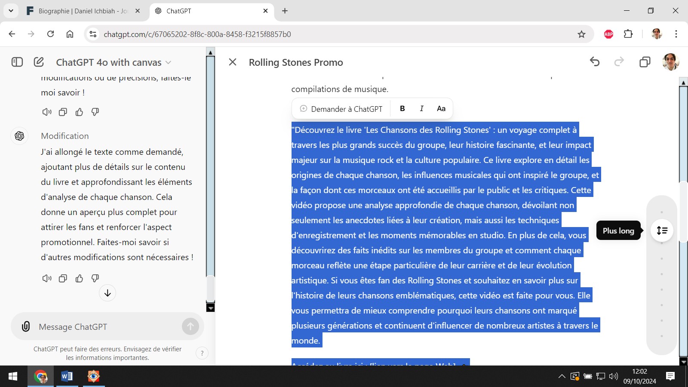
Task: Open the extensions puzzle menu
Action: coord(628,34)
